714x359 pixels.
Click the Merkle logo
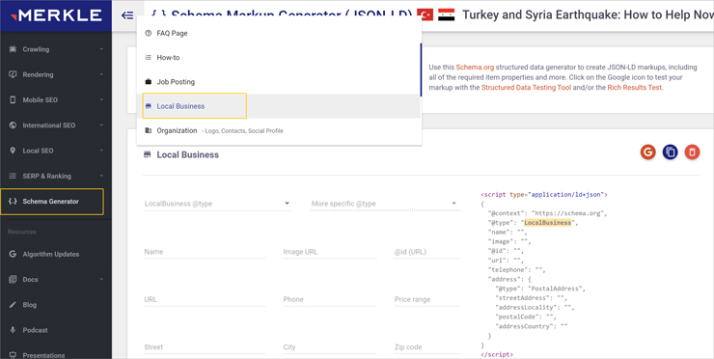(56, 15)
